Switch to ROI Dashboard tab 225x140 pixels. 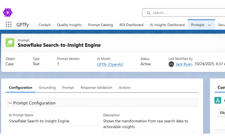[131, 25]
